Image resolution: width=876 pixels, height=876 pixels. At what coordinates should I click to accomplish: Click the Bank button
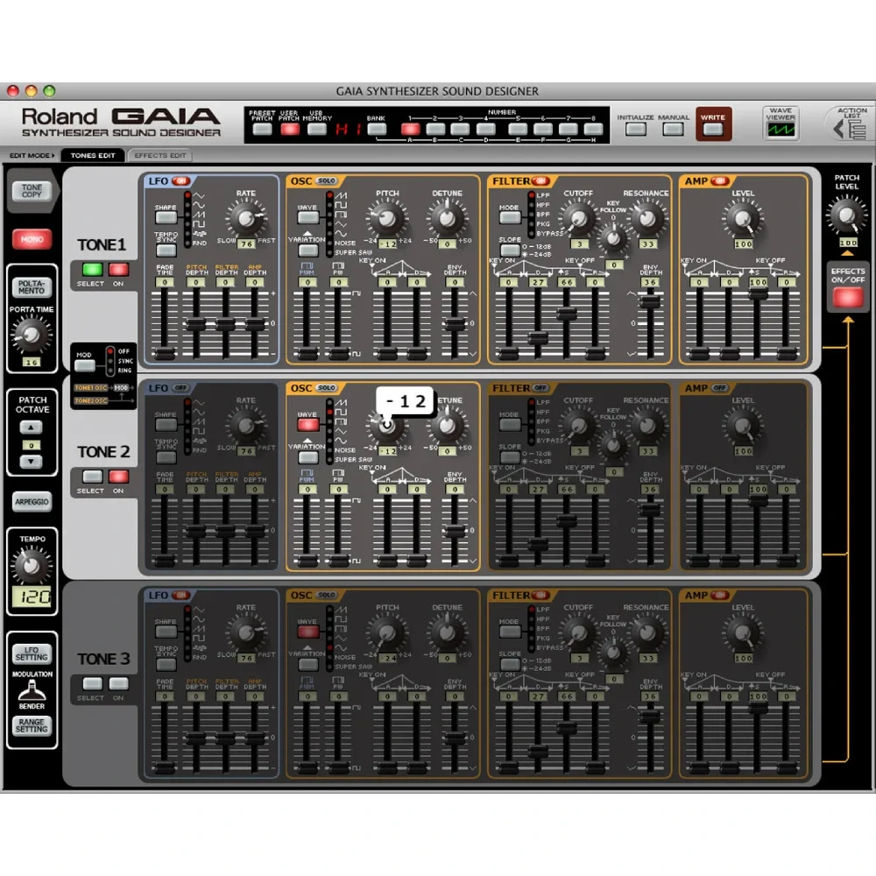(x=377, y=130)
